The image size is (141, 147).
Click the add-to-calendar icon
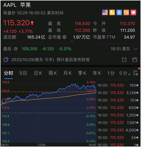point(135,60)
